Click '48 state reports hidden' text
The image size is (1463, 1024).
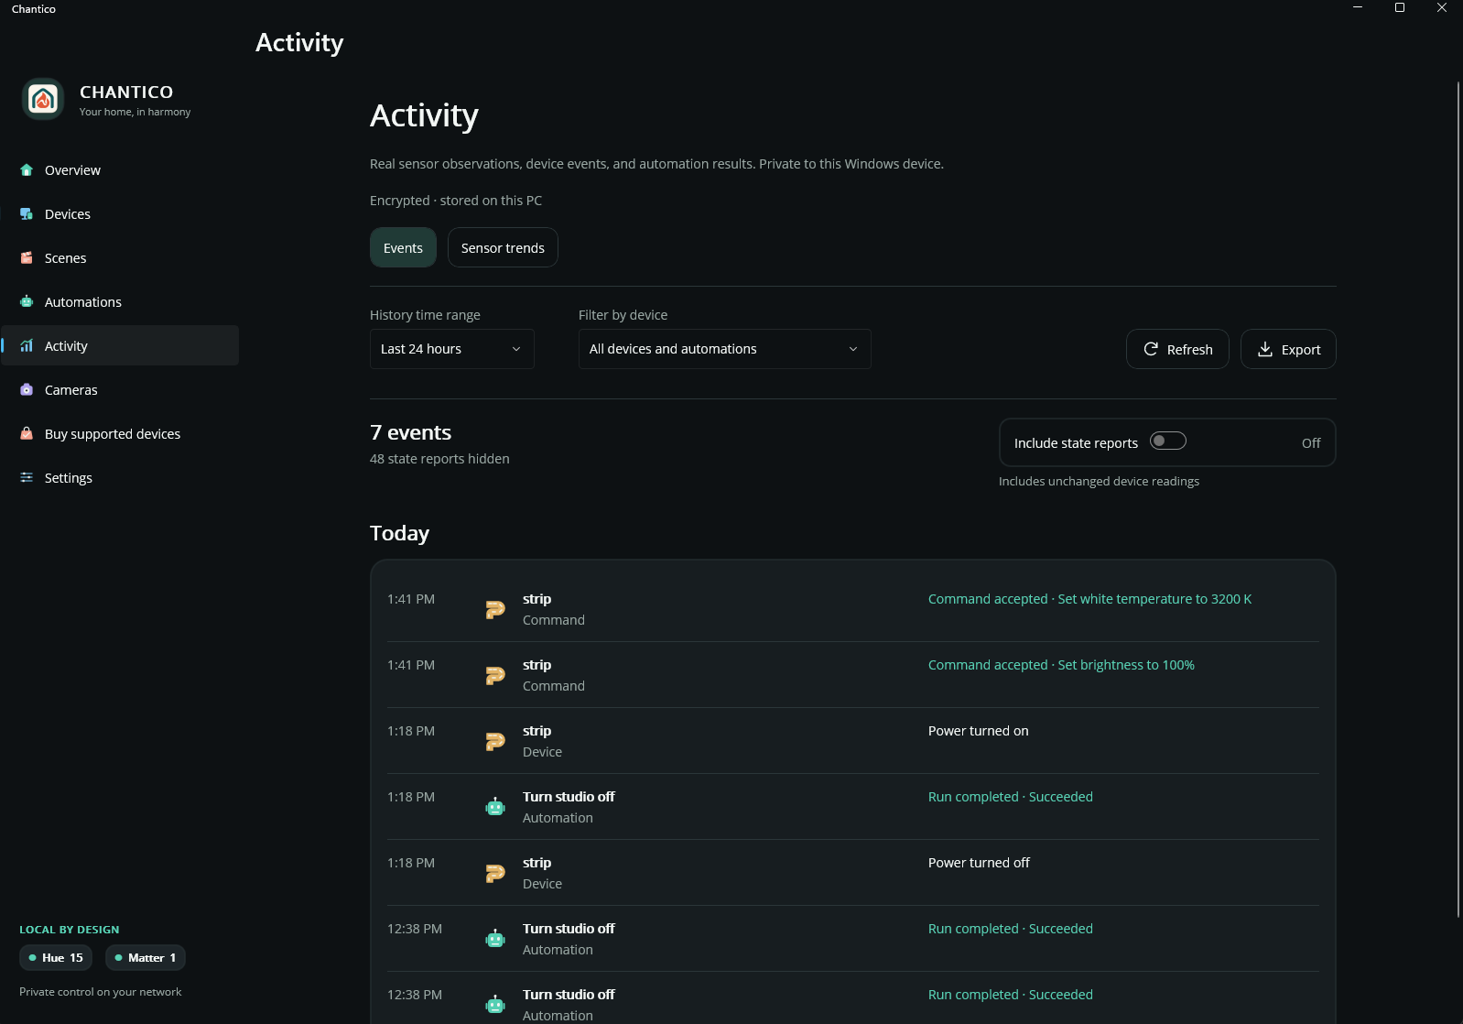439,459
